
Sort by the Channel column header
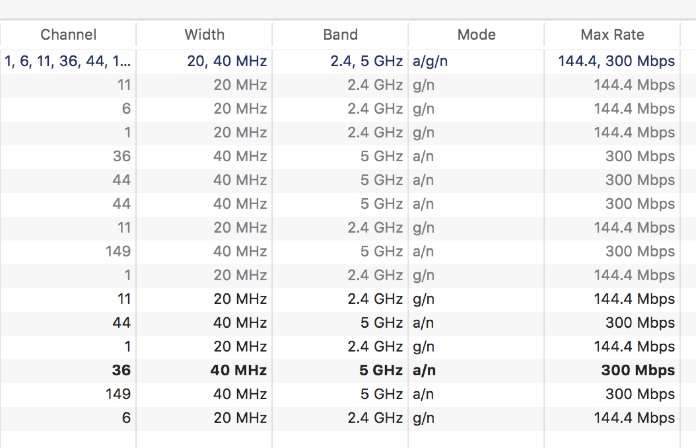68,35
